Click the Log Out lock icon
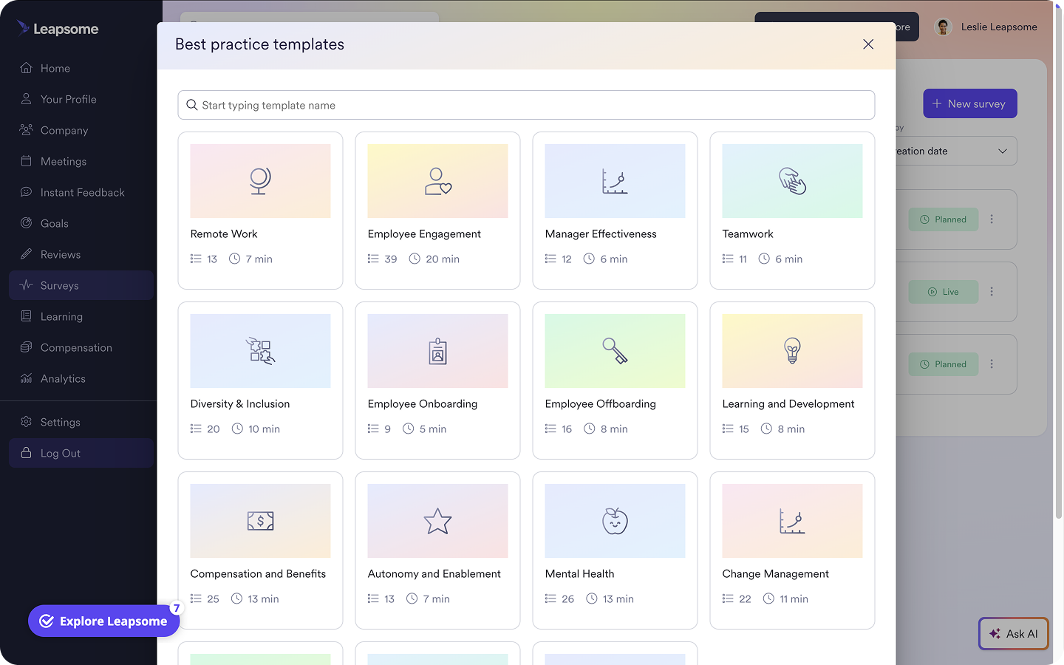Viewport: 1064px width, 665px height. (x=26, y=453)
